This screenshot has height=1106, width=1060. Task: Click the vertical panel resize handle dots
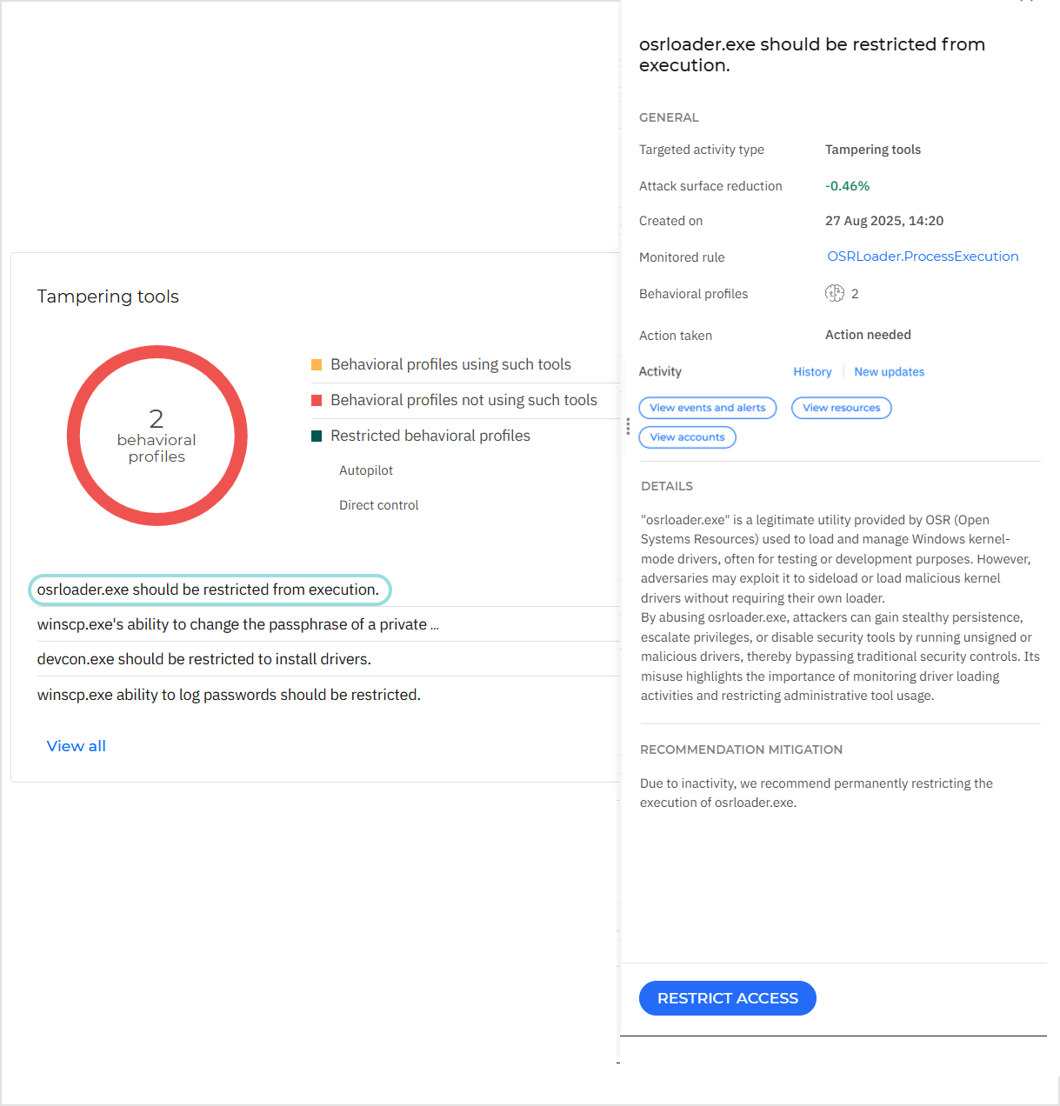point(628,426)
